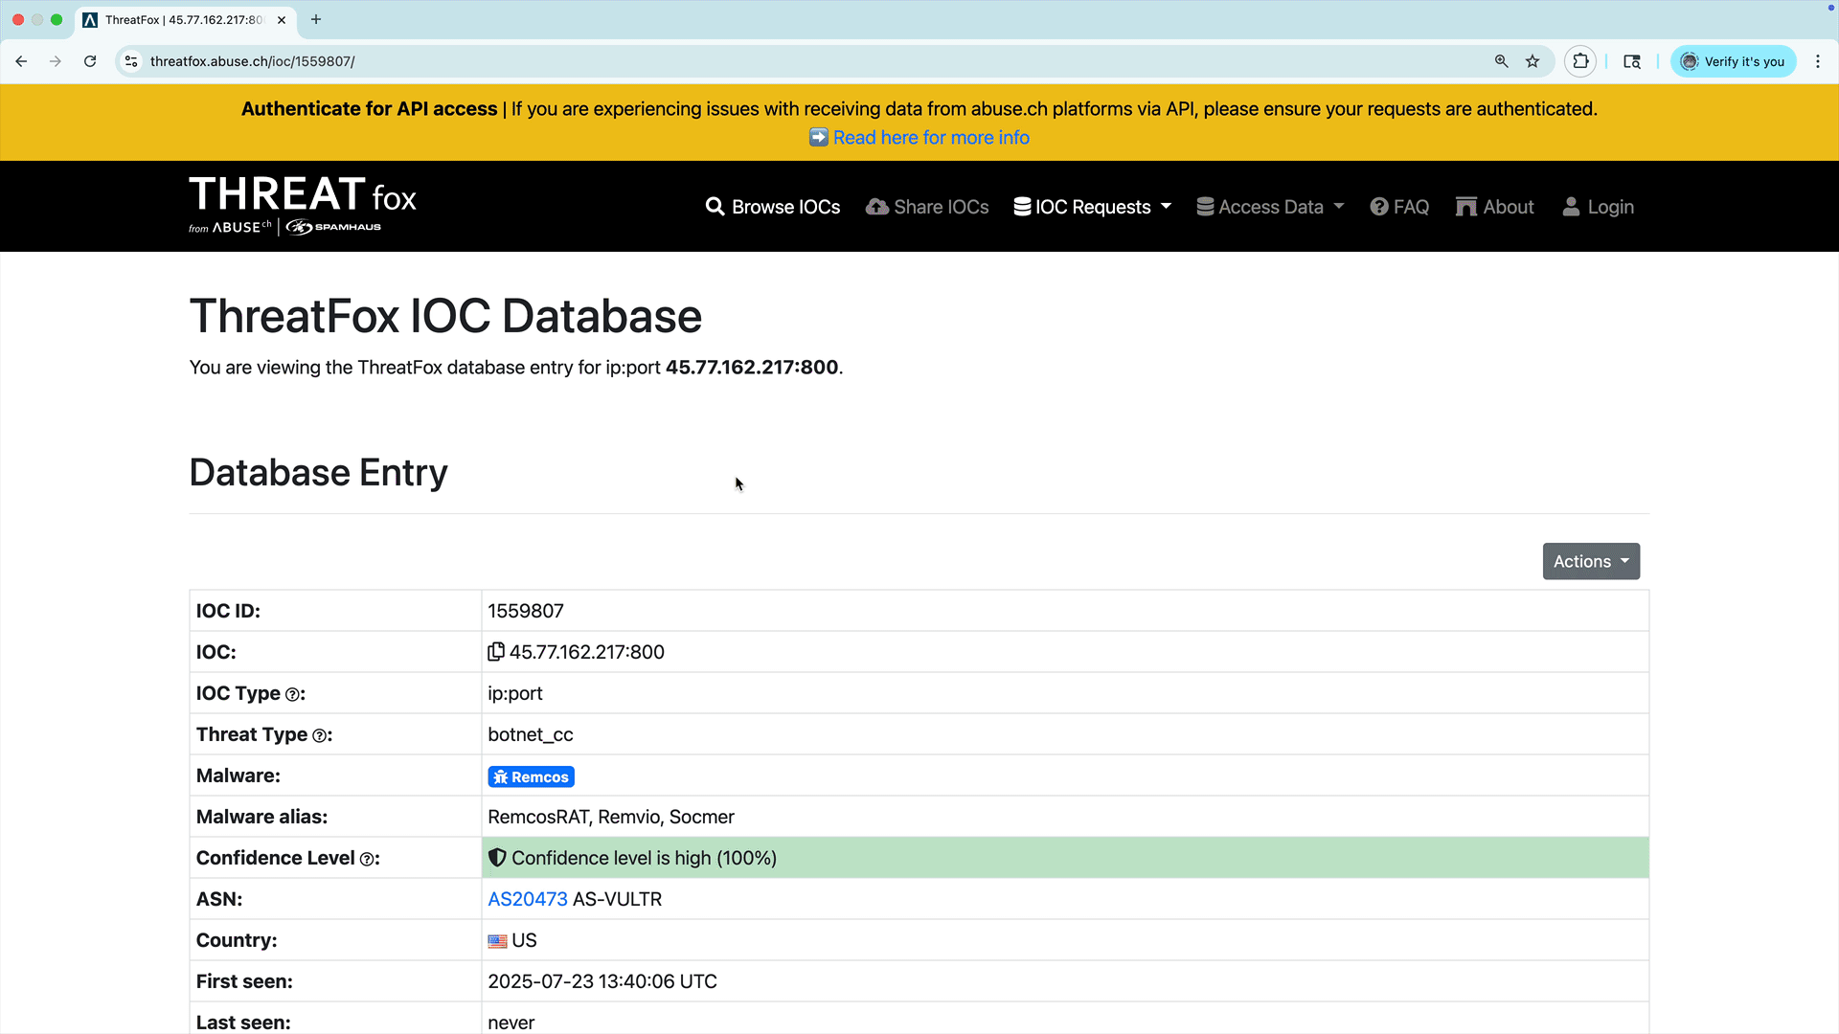Close the ThreatFox tab

[282, 19]
